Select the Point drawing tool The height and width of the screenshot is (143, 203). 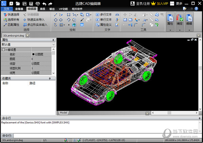[x=69, y=25]
